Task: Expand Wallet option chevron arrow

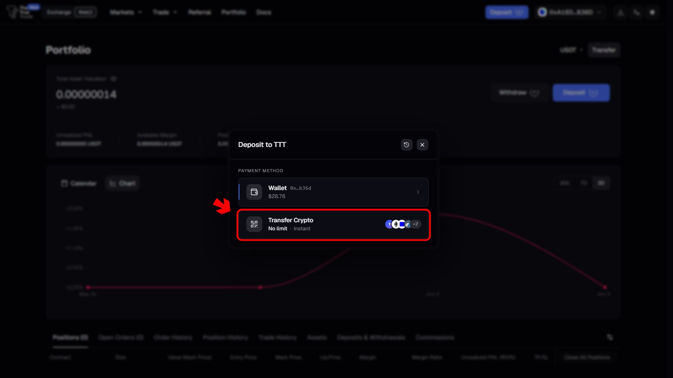Action: coord(418,192)
